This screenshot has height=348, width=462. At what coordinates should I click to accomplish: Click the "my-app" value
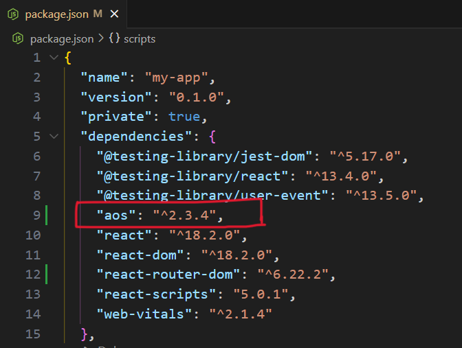point(176,78)
